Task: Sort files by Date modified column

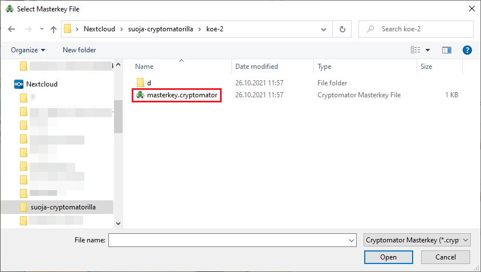Action: [256, 67]
